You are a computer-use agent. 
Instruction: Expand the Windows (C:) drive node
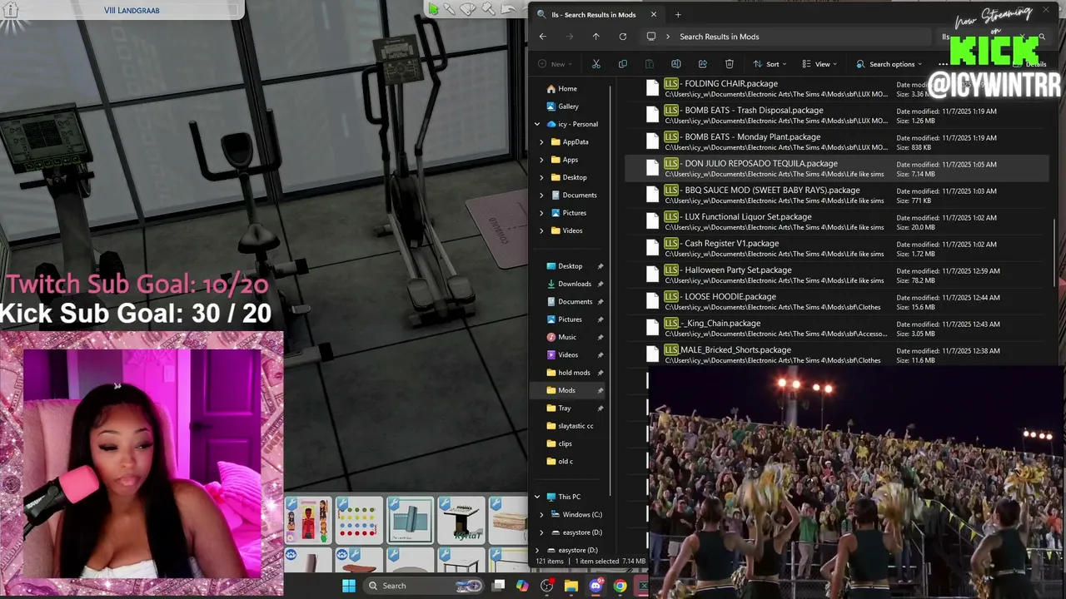click(542, 515)
